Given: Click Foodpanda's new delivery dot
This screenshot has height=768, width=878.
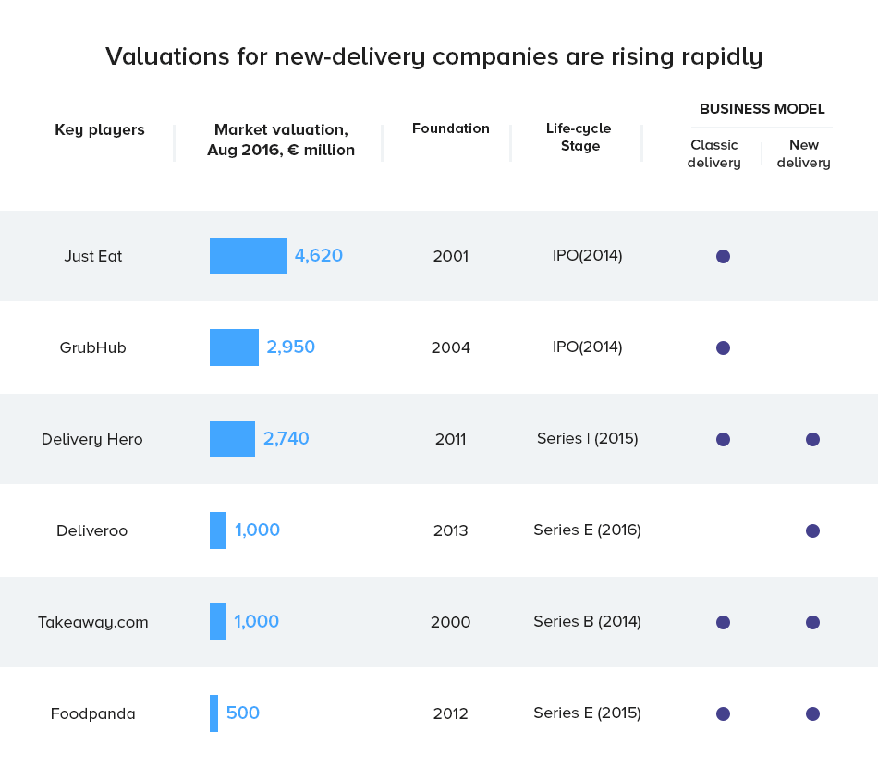Looking at the screenshot, I should (812, 713).
